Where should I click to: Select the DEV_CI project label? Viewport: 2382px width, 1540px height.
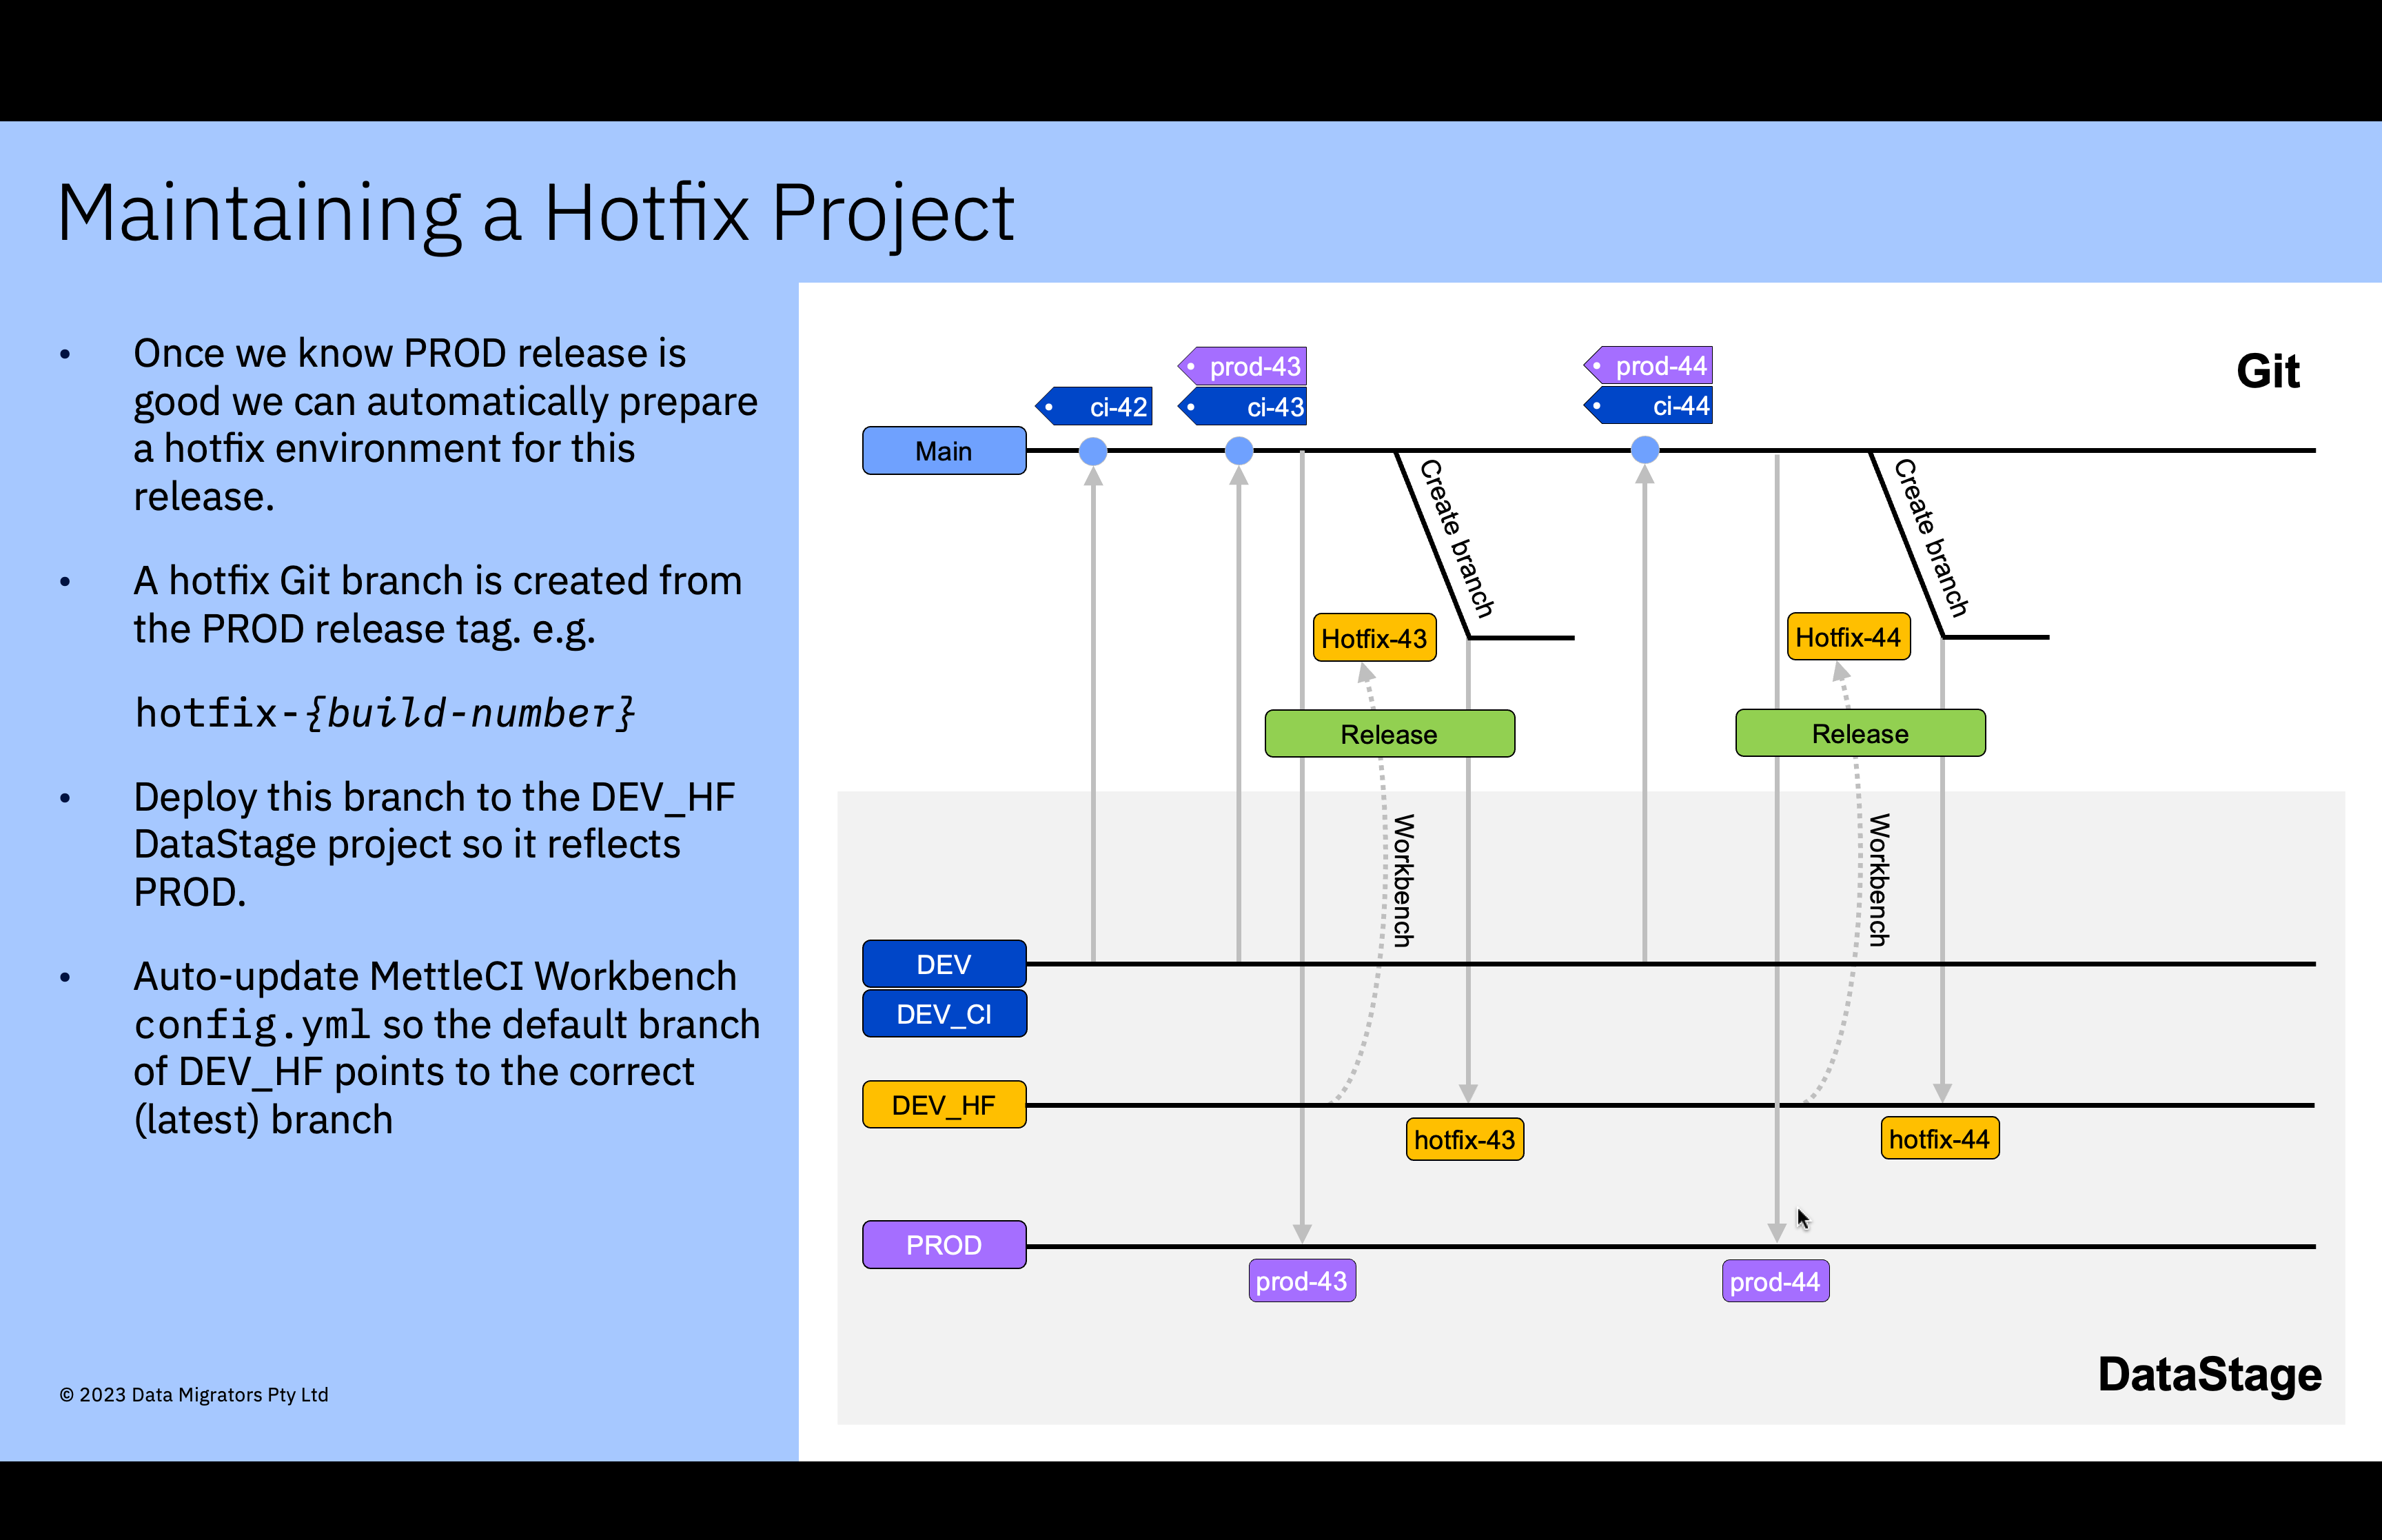click(x=944, y=1014)
